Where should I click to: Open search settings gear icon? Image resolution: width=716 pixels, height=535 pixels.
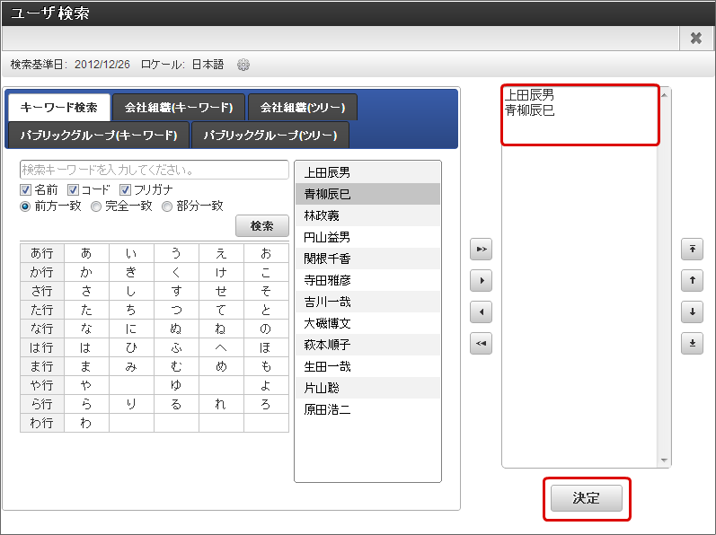coord(243,65)
